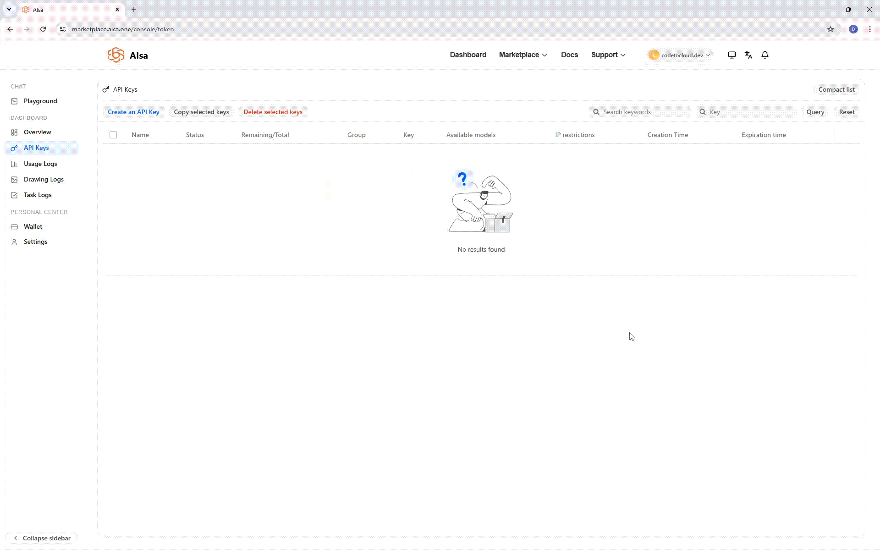Image resolution: width=880 pixels, height=550 pixels.
Task: Click the Wallet sidebar icon
Action: click(14, 227)
